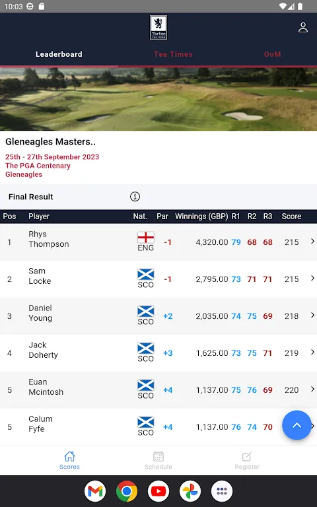This screenshot has width=317, height=507.
Task: Select the Leaderboard tab
Action: pyautogui.click(x=59, y=54)
